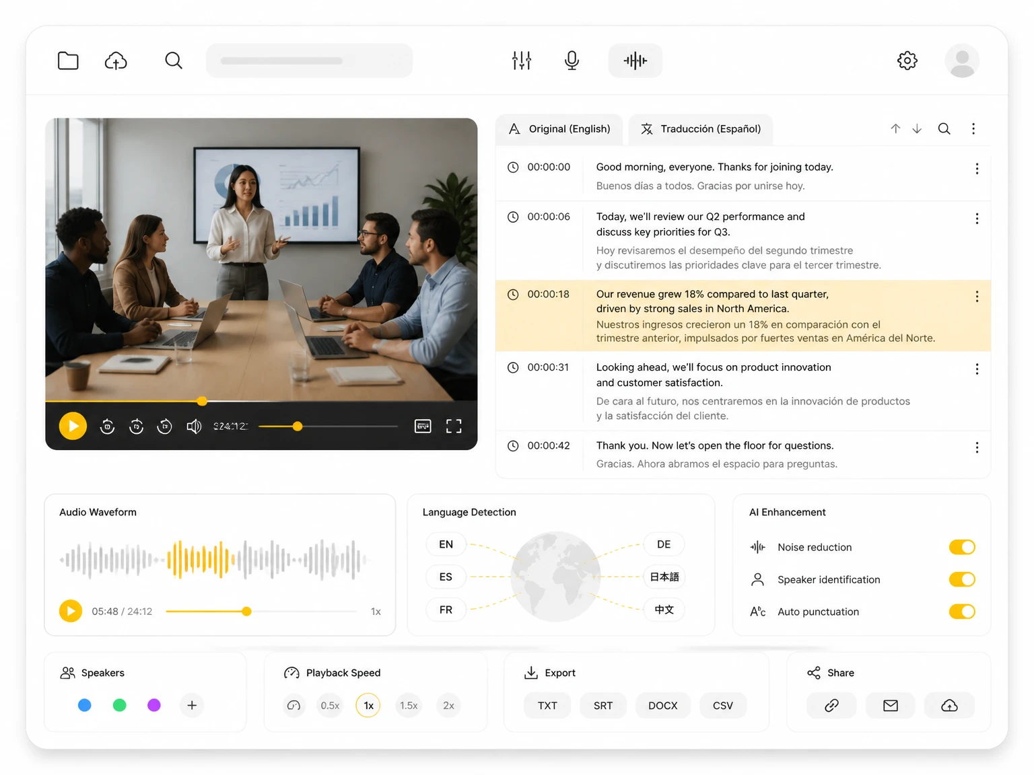
Task: Click the video player volume slider
Action: pyautogui.click(x=329, y=426)
